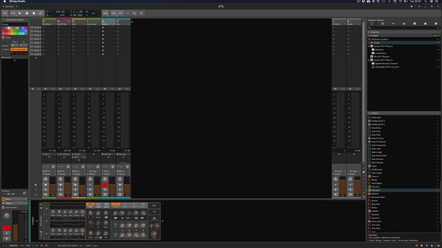442x248 pixels.
Task: Click the Chords channel volume fader
Action: click(112, 186)
